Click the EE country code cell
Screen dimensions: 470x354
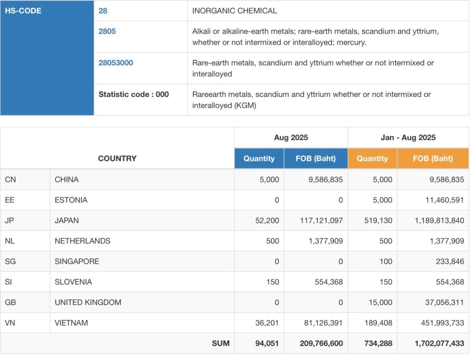point(10,200)
